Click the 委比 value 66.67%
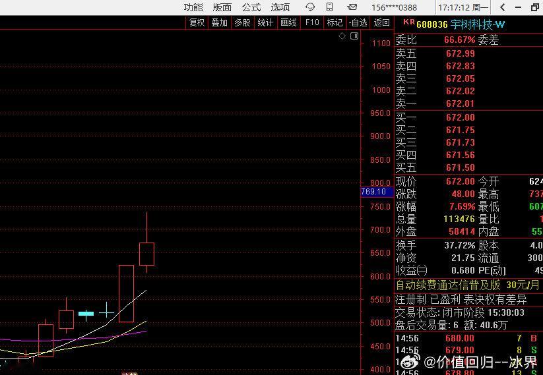 point(460,40)
